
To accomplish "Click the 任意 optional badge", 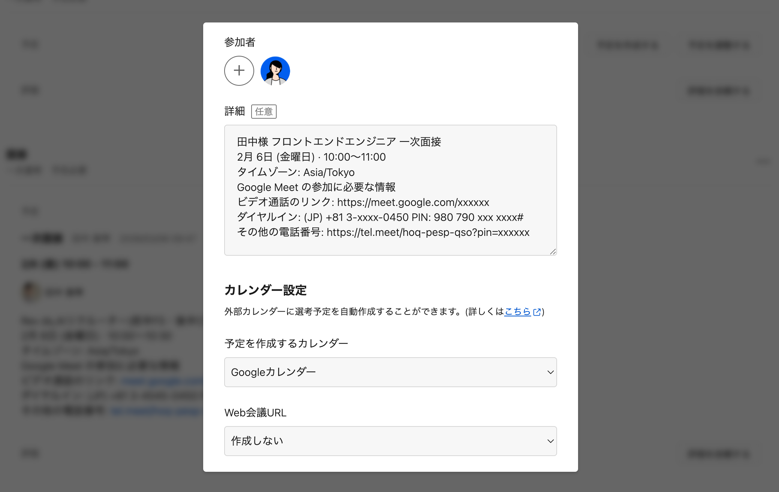I will coord(264,112).
